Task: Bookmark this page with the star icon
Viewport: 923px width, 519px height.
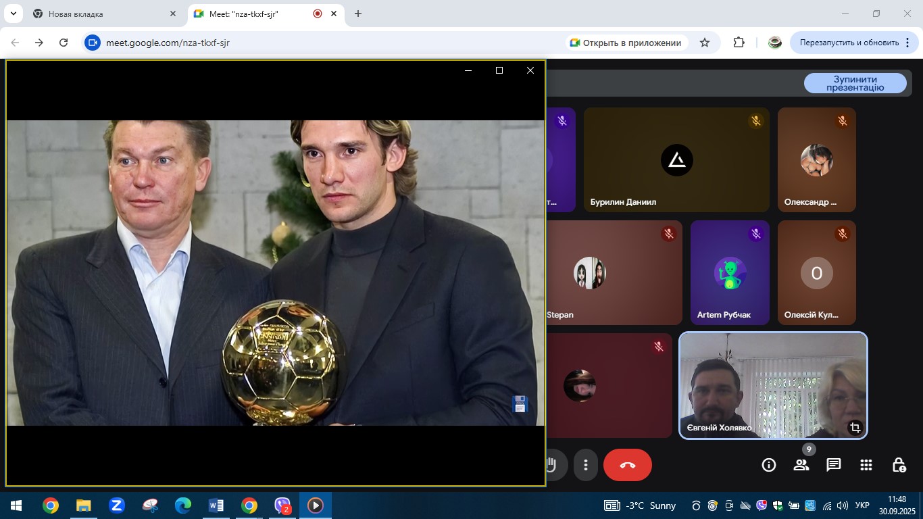Action: pyautogui.click(x=705, y=43)
